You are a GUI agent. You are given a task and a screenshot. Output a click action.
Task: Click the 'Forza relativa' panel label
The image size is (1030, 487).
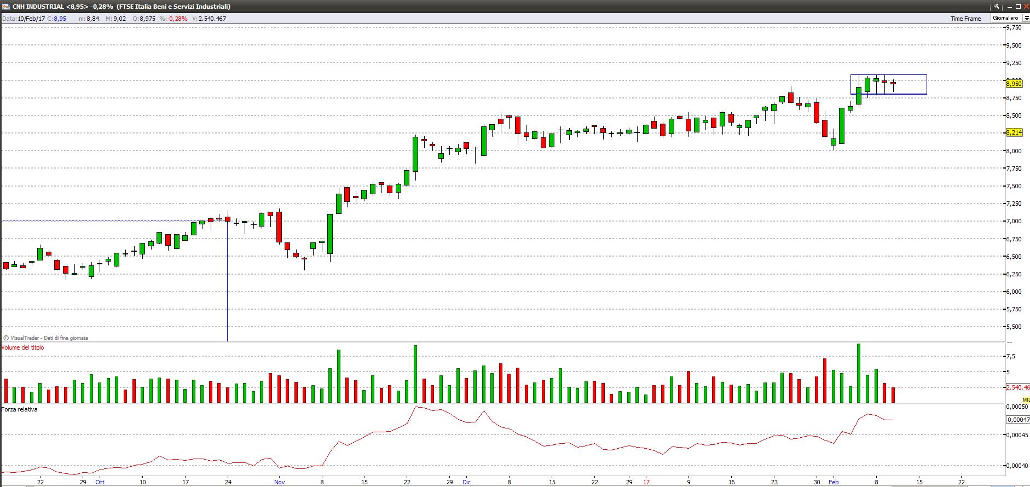[19, 409]
